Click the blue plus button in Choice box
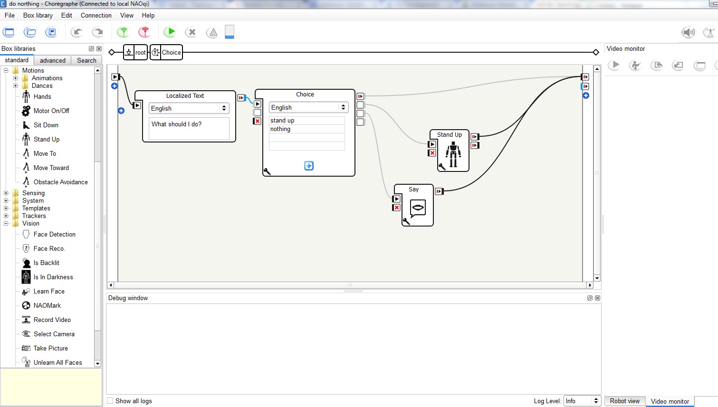The height and width of the screenshot is (407, 718). click(x=309, y=166)
